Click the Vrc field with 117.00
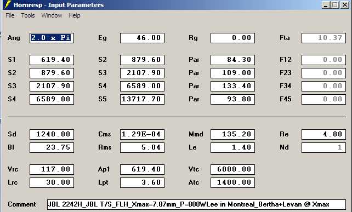The image size is (352, 212). click(52, 169)
